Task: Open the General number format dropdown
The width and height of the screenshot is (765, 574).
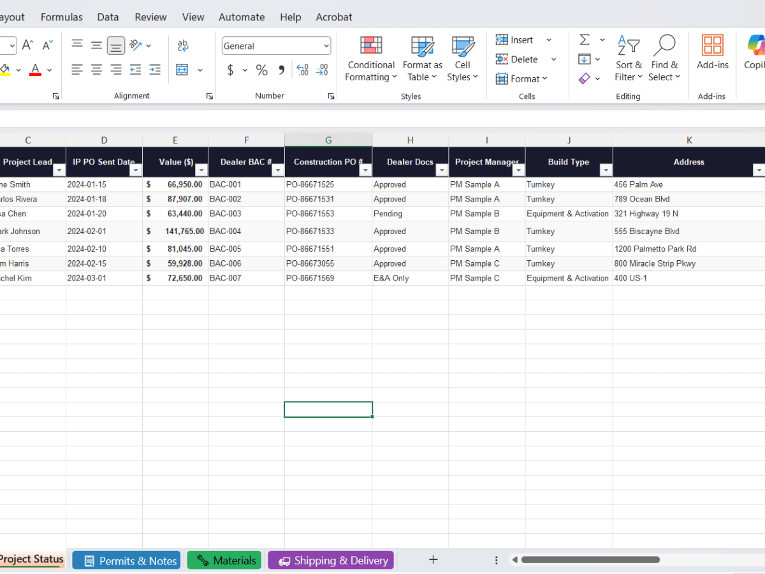Action: coord(326,46)
